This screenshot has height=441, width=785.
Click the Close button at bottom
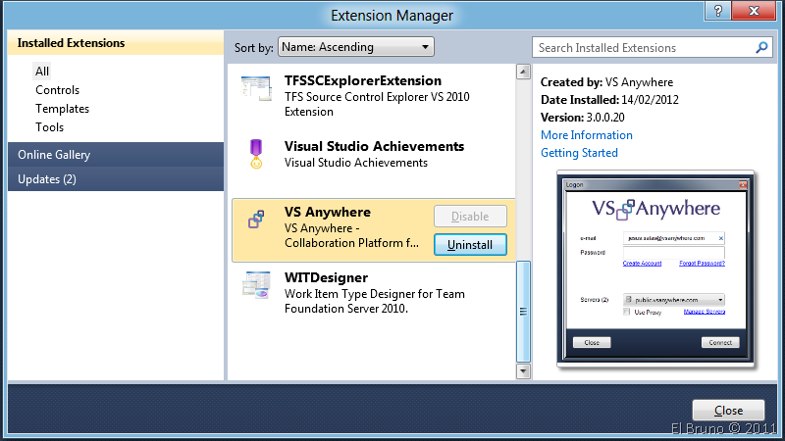(x=728, y=411)
